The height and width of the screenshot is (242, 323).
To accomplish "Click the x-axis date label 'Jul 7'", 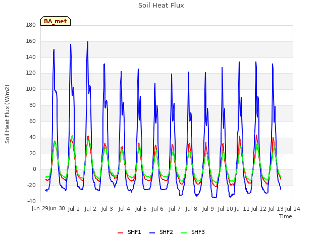I will 175,209.
